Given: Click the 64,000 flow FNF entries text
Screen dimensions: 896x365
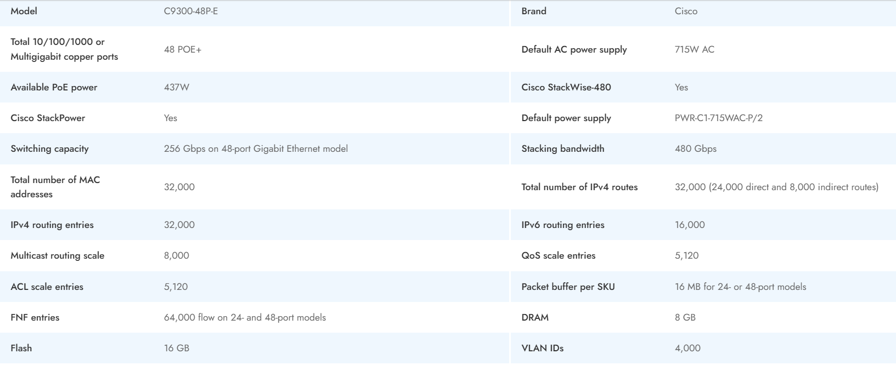Looking at the screenshot, I should tap(245, 317).
